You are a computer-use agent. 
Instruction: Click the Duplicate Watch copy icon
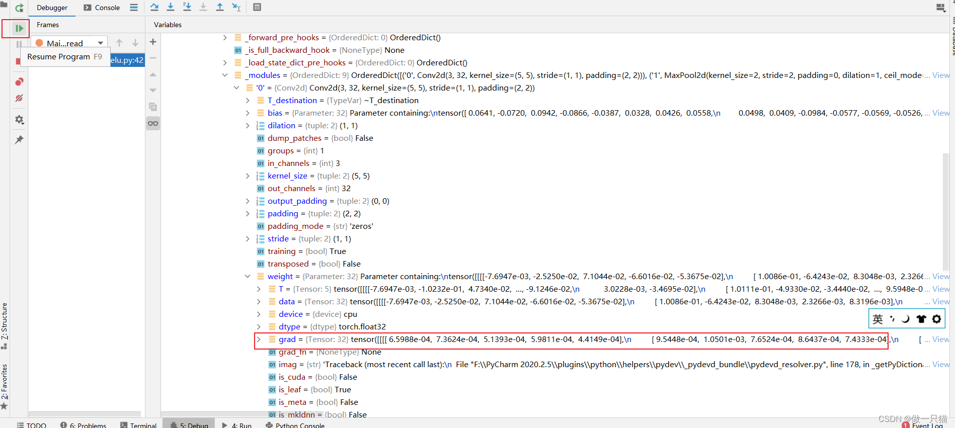click(x=153, y=107)
